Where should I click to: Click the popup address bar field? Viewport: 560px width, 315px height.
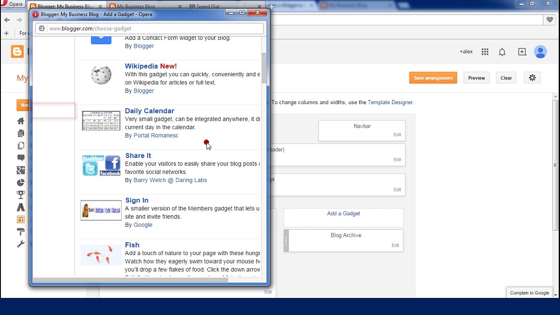point(150,28)
